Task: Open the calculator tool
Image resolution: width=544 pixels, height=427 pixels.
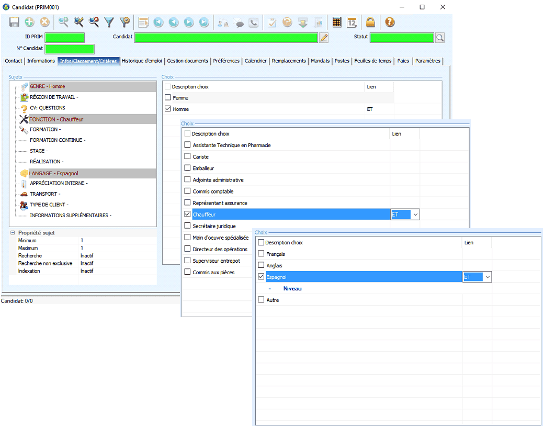Action: [x=337, y=22]
